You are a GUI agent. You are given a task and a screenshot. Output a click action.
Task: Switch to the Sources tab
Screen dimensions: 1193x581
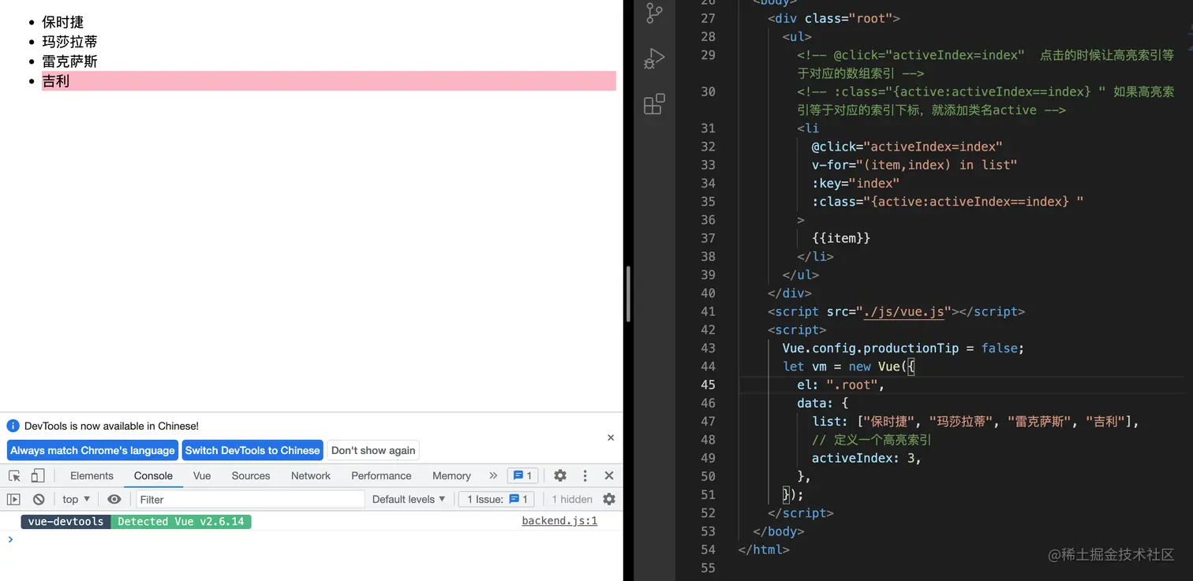click(x=251, y=475)
